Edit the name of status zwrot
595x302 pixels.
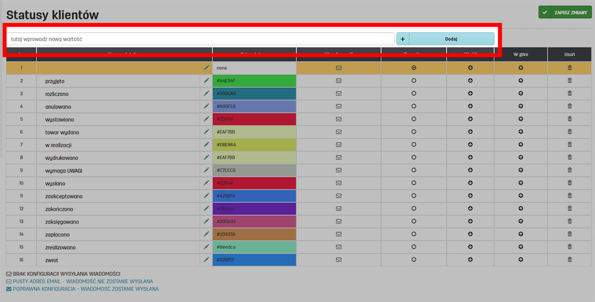tap(206, 259)
